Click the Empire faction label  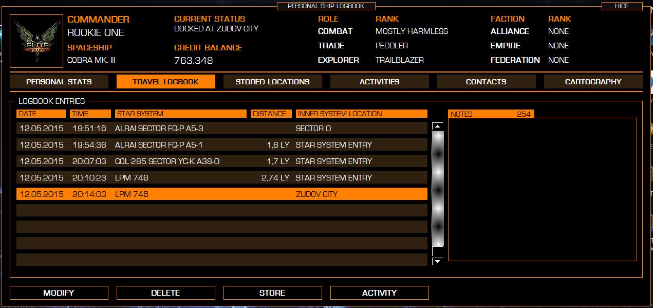[x=506, y=46]
